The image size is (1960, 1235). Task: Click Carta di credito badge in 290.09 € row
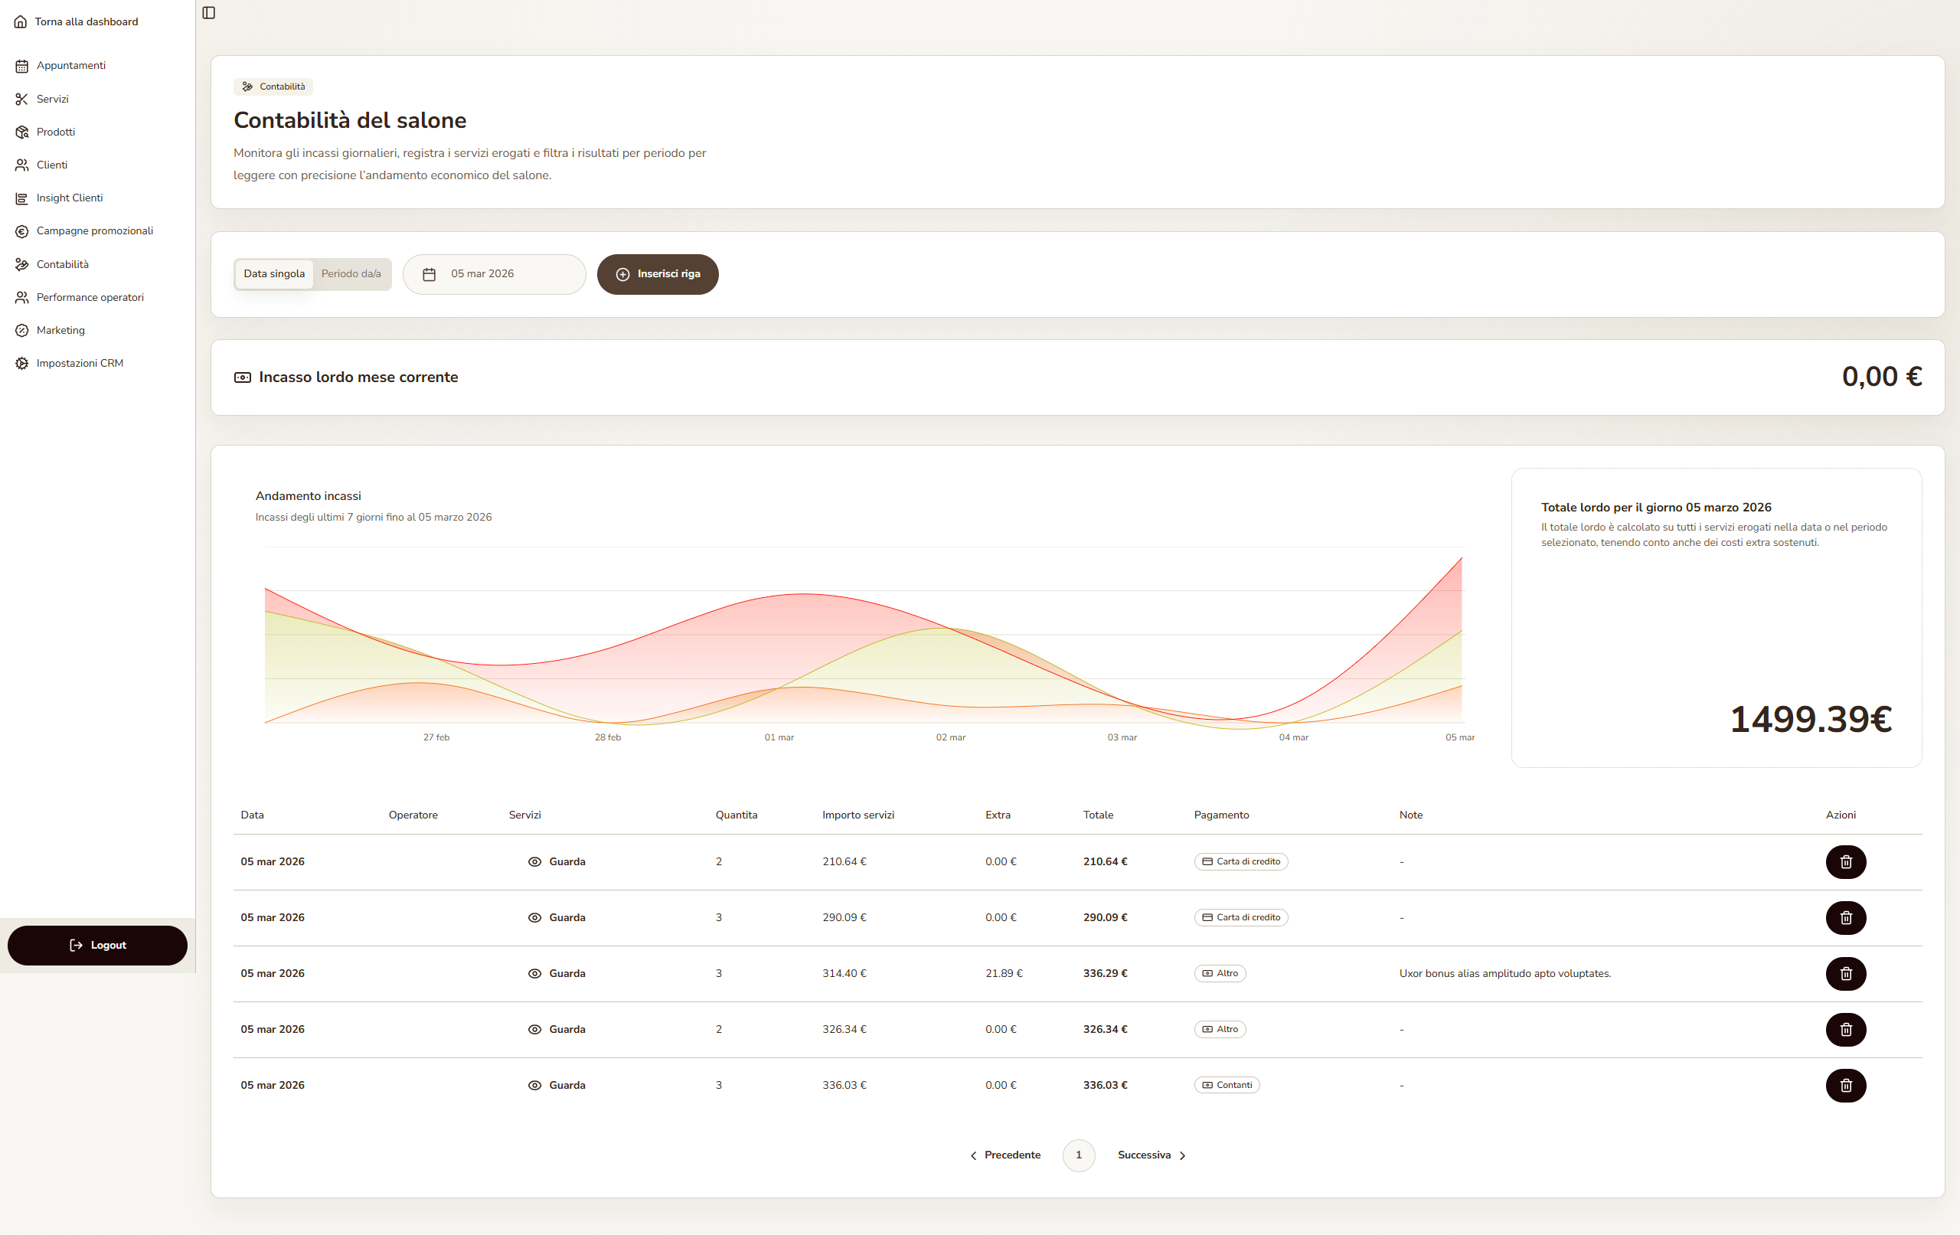tap(1240, 917)
